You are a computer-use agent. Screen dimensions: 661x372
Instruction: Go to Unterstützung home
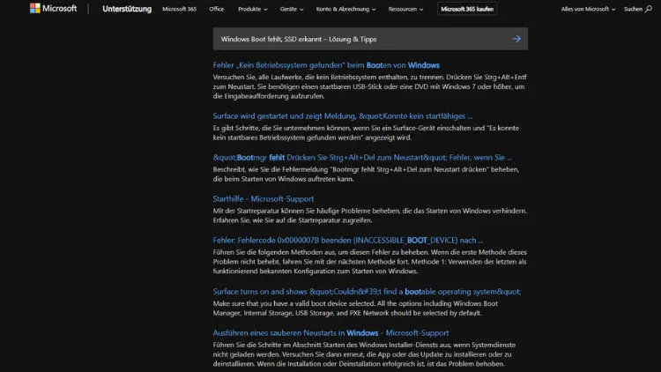point(127,9)
